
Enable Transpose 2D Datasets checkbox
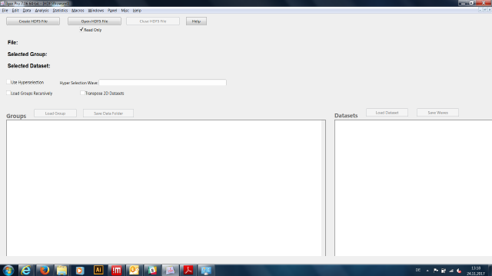click(82, 93)
